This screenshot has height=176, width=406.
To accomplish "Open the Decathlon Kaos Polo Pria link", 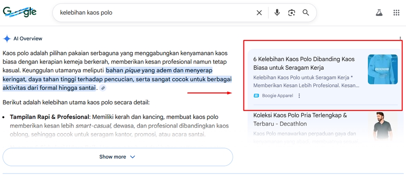I will point(300,119).
